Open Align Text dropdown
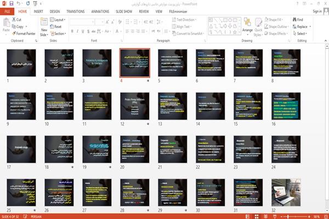The image size is (329, 219). pos(181,26)
